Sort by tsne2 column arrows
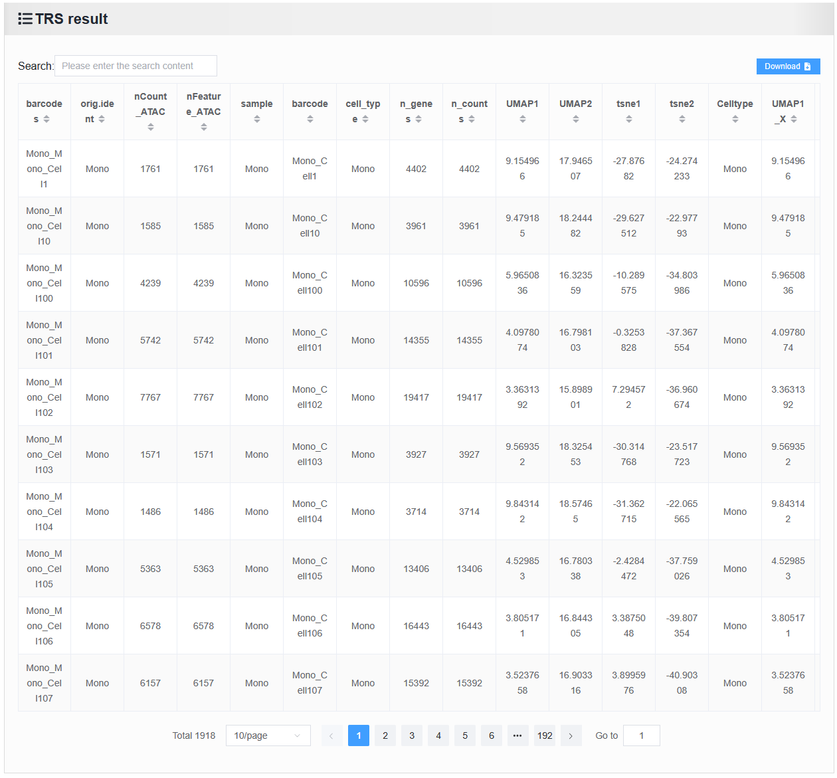Image resolution: width=837 pixels, height=778 pixels. tap(682, 119)
